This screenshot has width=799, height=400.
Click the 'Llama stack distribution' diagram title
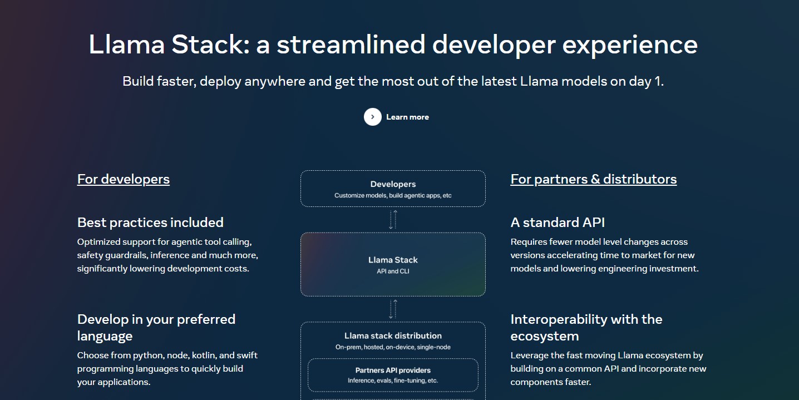tap(393, 335)
